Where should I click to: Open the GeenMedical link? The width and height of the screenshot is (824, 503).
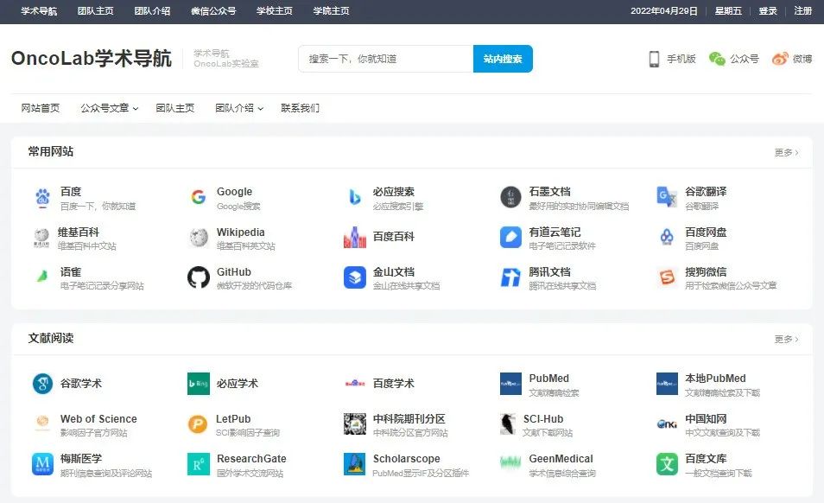561,459
